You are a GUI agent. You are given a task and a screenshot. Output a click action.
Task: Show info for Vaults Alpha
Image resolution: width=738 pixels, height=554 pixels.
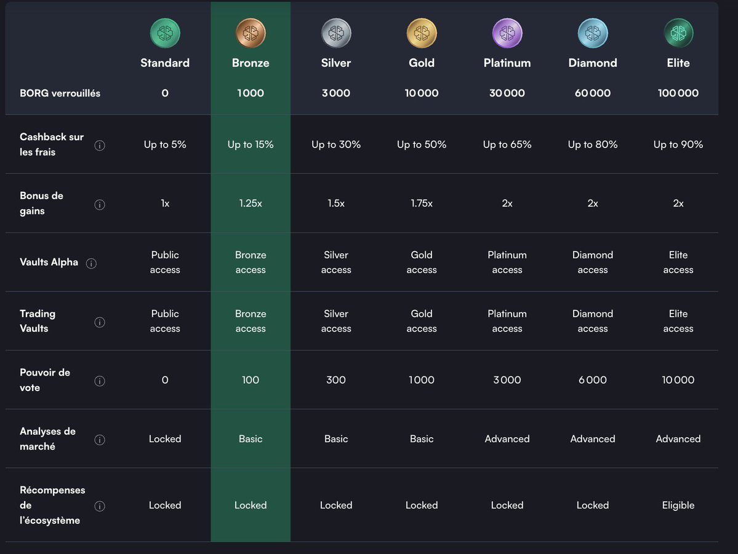(x=91, y=263)
